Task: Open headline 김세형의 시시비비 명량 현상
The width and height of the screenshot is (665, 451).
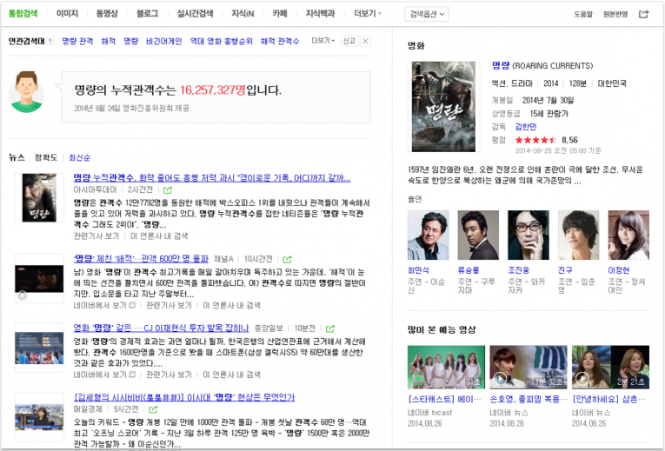Action: pos(184,397)
